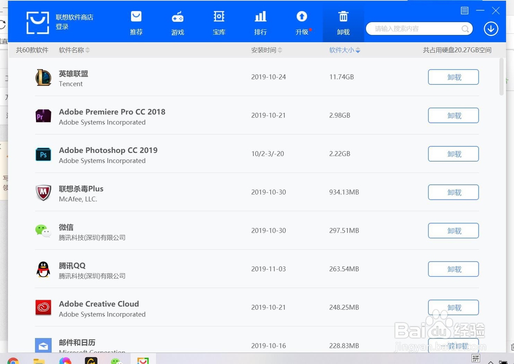Click the 2019-11-03 install date

268,269
